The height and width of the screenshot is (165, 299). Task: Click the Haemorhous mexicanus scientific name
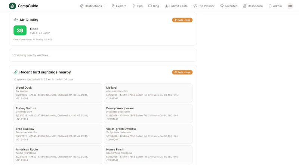point(119,153)
